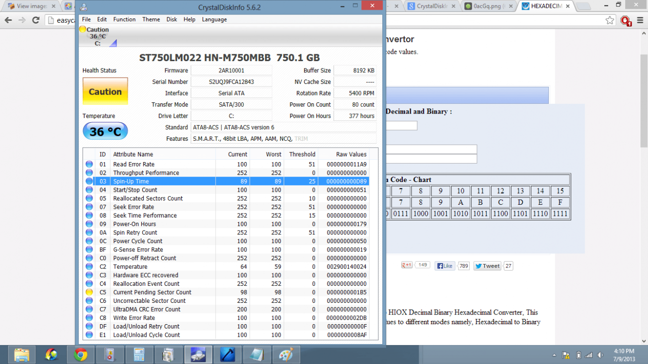Screen dimensions: 648x364
Task: Click the status circle for Power-On Hours row
Action: pyautogui.click(x=89, y=224)
